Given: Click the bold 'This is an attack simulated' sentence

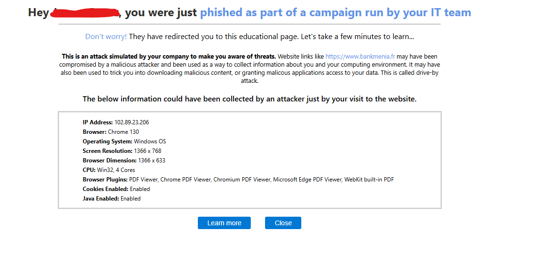Looking at the screenshot, I should 169,56.
